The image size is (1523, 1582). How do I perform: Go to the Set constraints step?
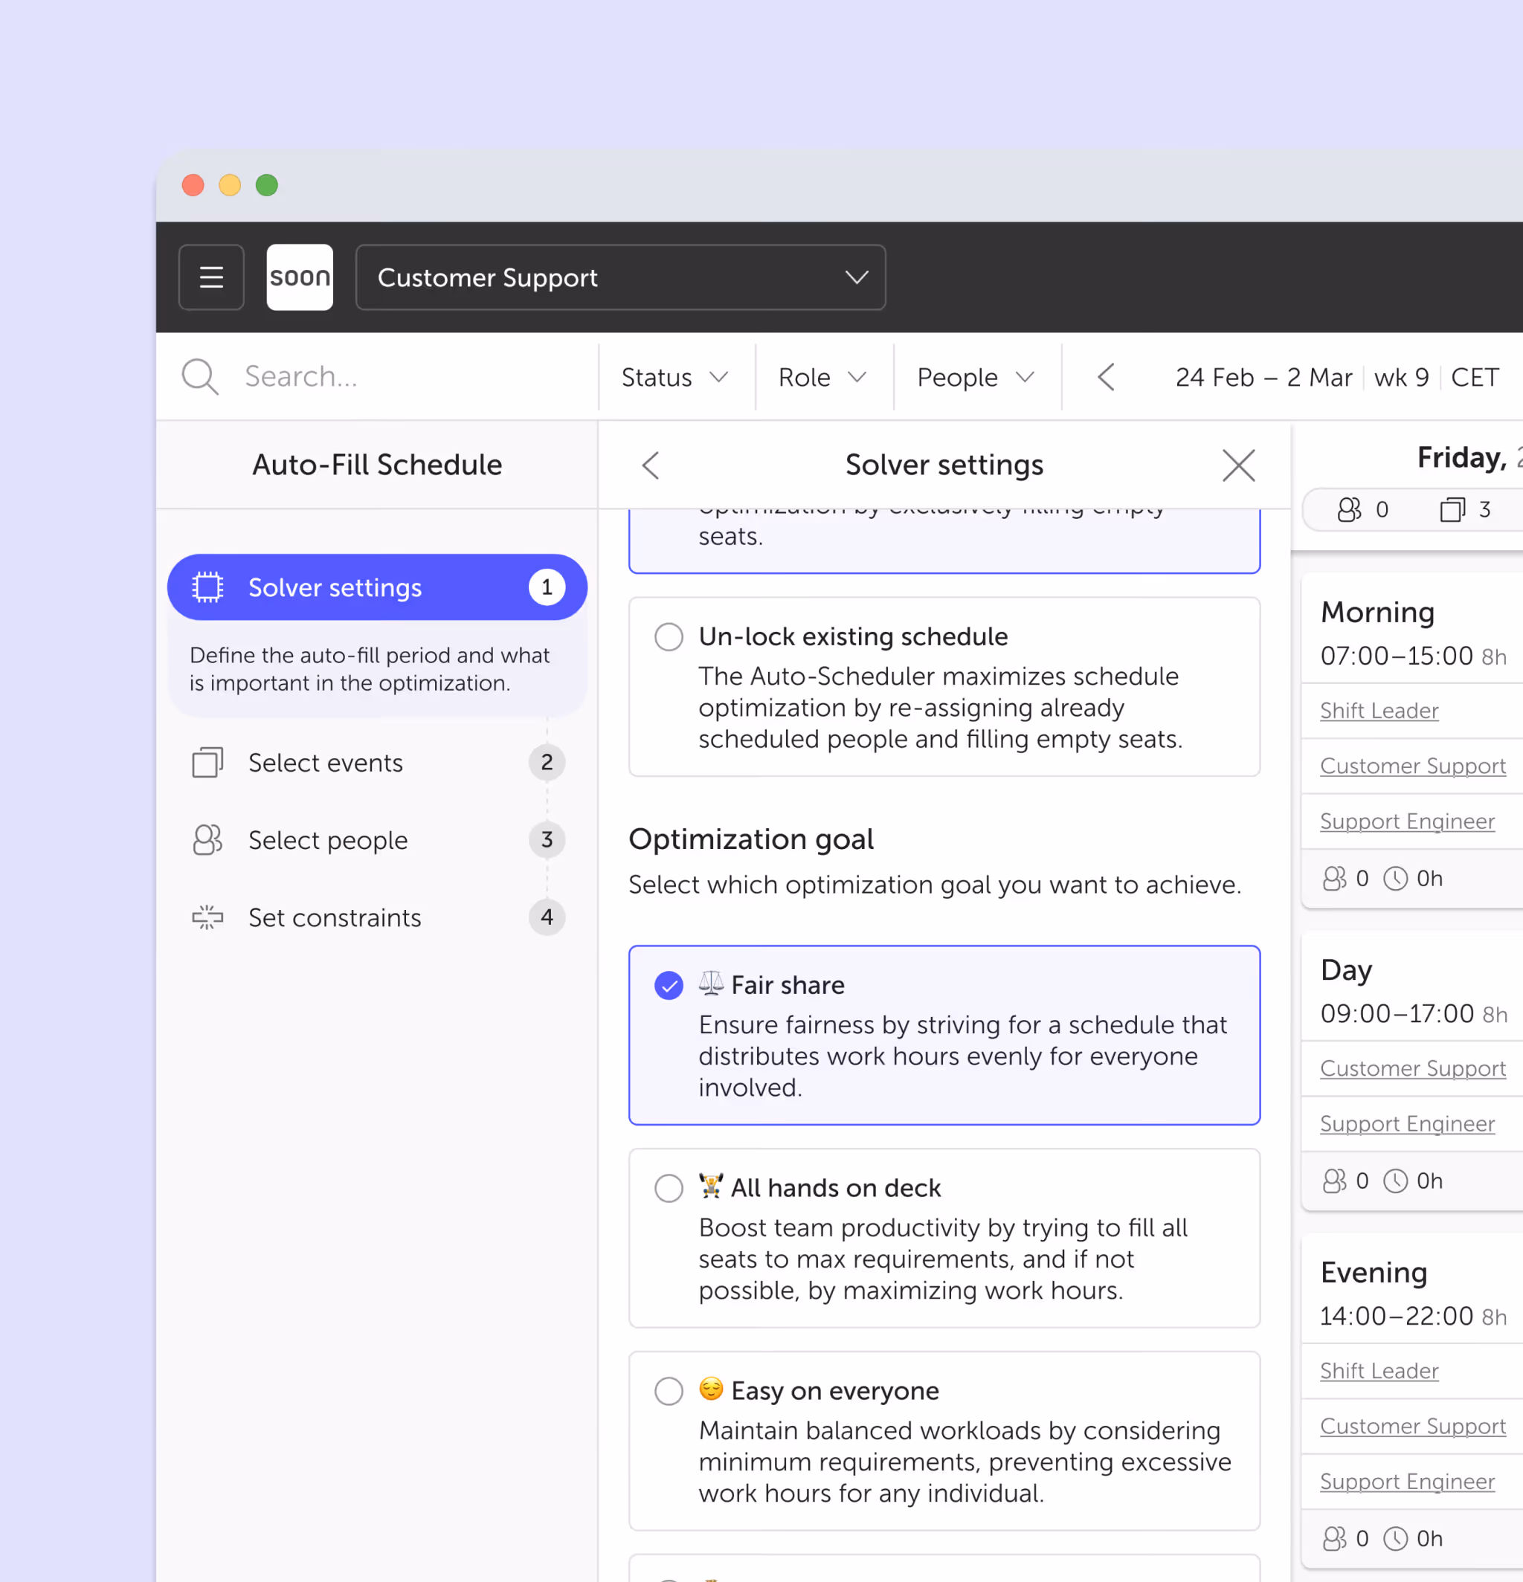tap(335, 917)
